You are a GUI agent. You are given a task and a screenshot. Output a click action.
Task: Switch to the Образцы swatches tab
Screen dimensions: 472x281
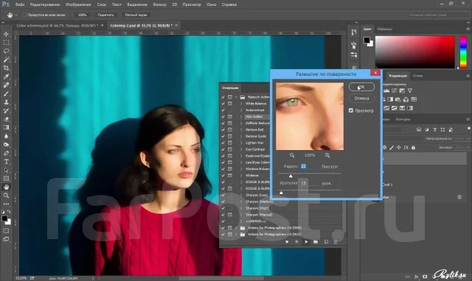385,29
